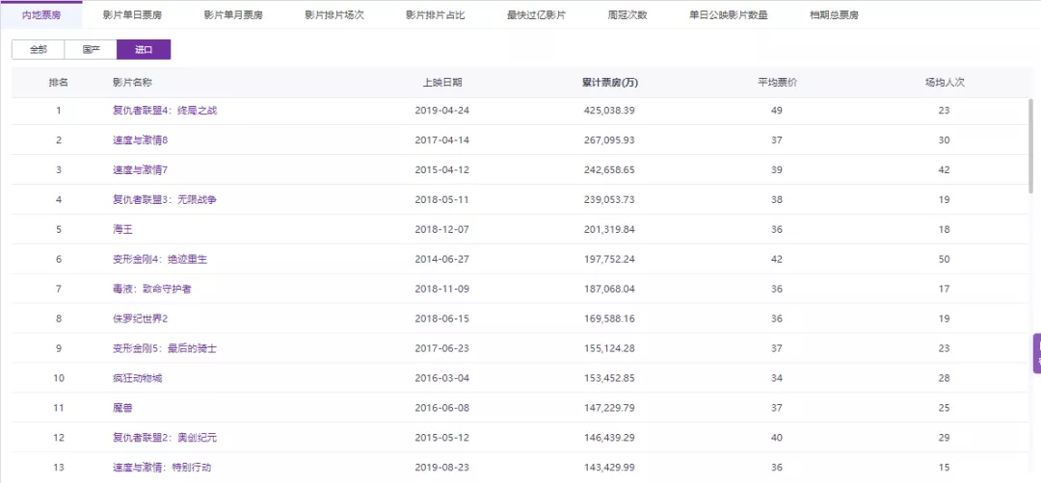Switch to the 内地票房 tab
1041x483 pixels.
tap(41, 14)
